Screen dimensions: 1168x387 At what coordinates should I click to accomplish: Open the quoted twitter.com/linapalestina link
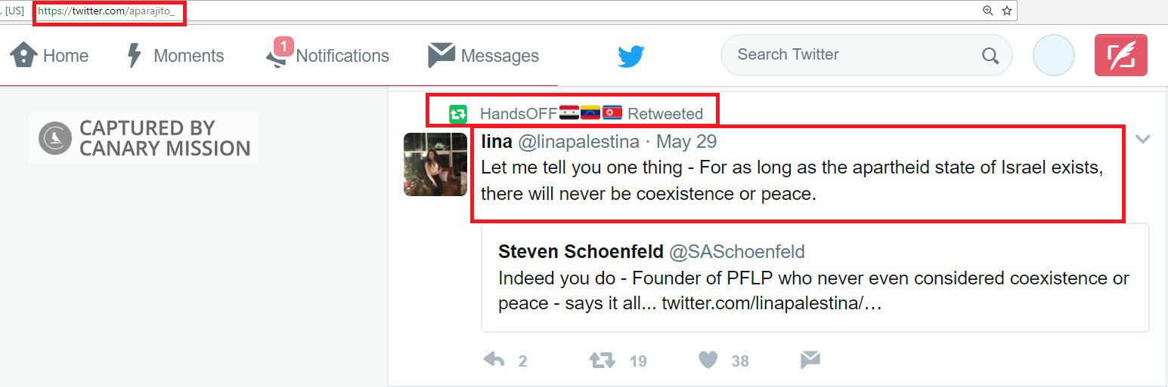point(771,303)
